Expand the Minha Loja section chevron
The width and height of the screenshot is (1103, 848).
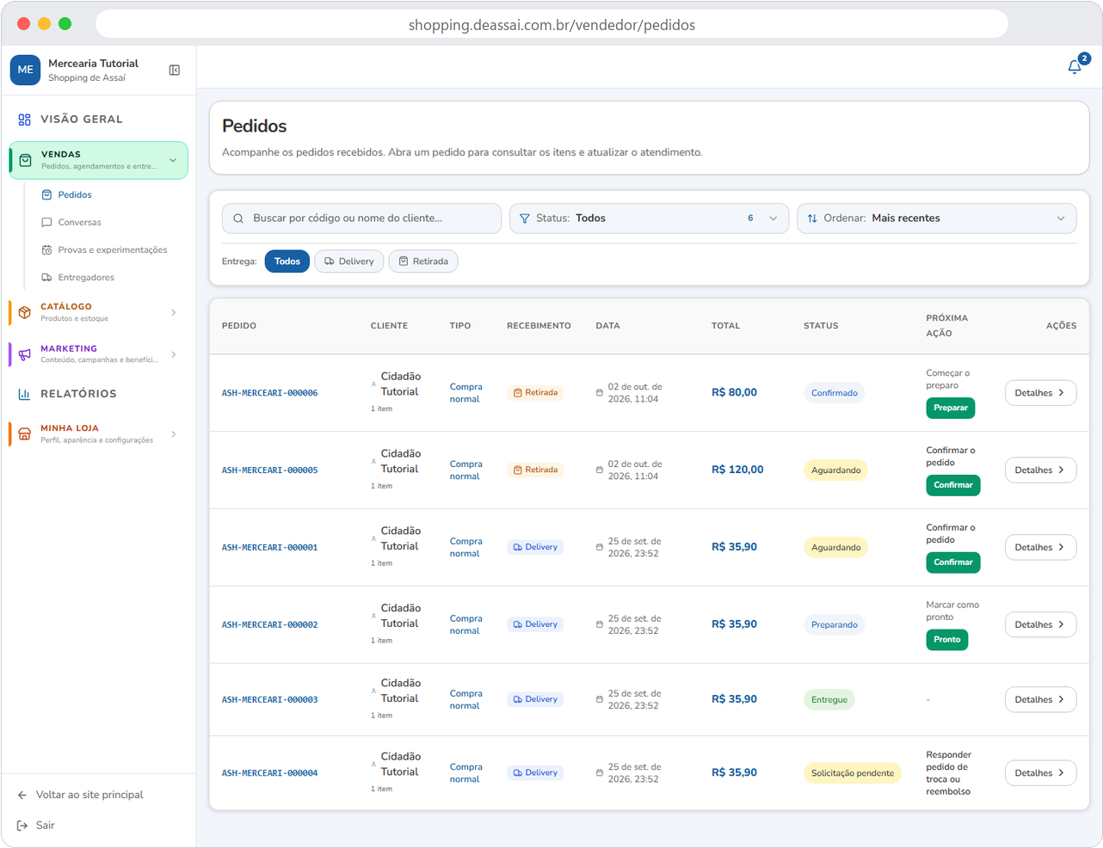pyautogui.click(x=174, y=433)
